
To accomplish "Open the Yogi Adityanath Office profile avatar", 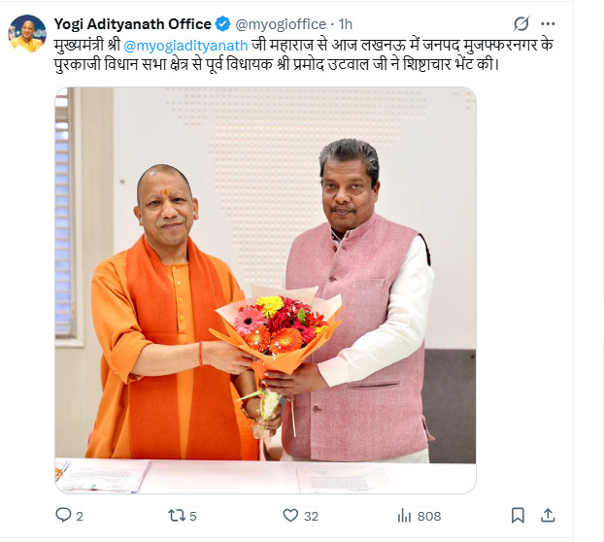I will [27, 34].
